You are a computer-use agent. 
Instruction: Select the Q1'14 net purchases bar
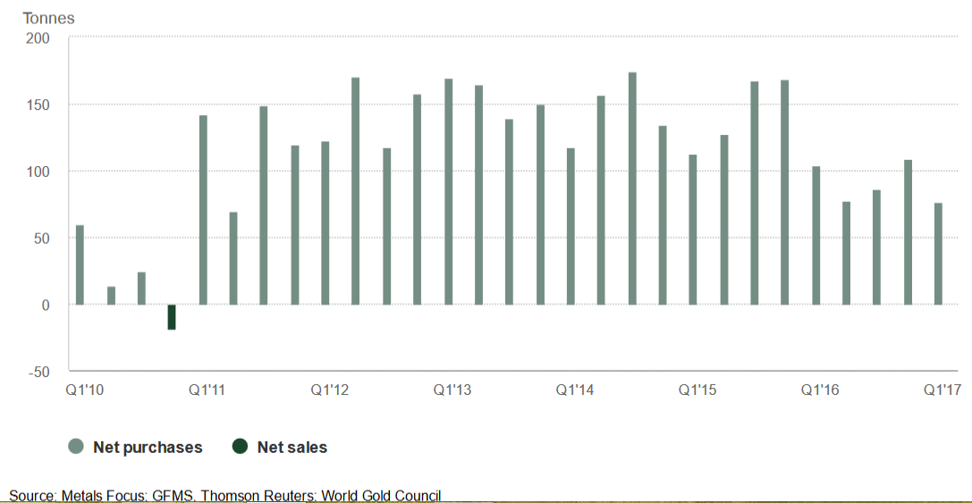[x=571, y=227]
